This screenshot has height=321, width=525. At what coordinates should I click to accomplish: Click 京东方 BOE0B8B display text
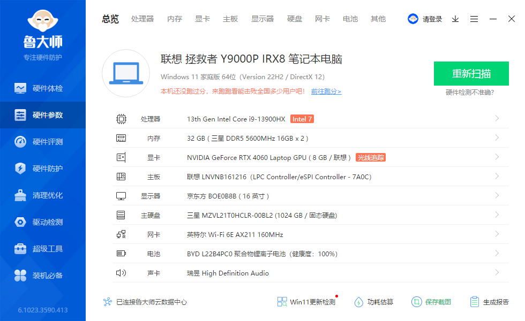228,196
